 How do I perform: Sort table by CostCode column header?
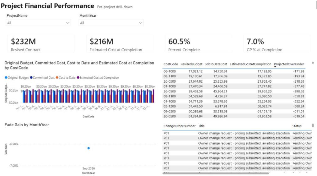pyautogui.click(x=171, y=64)
